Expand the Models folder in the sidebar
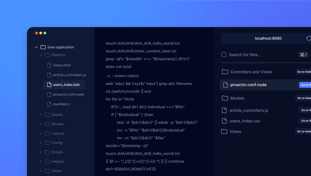This screenshot has height=176, width=311. (41, 124)
